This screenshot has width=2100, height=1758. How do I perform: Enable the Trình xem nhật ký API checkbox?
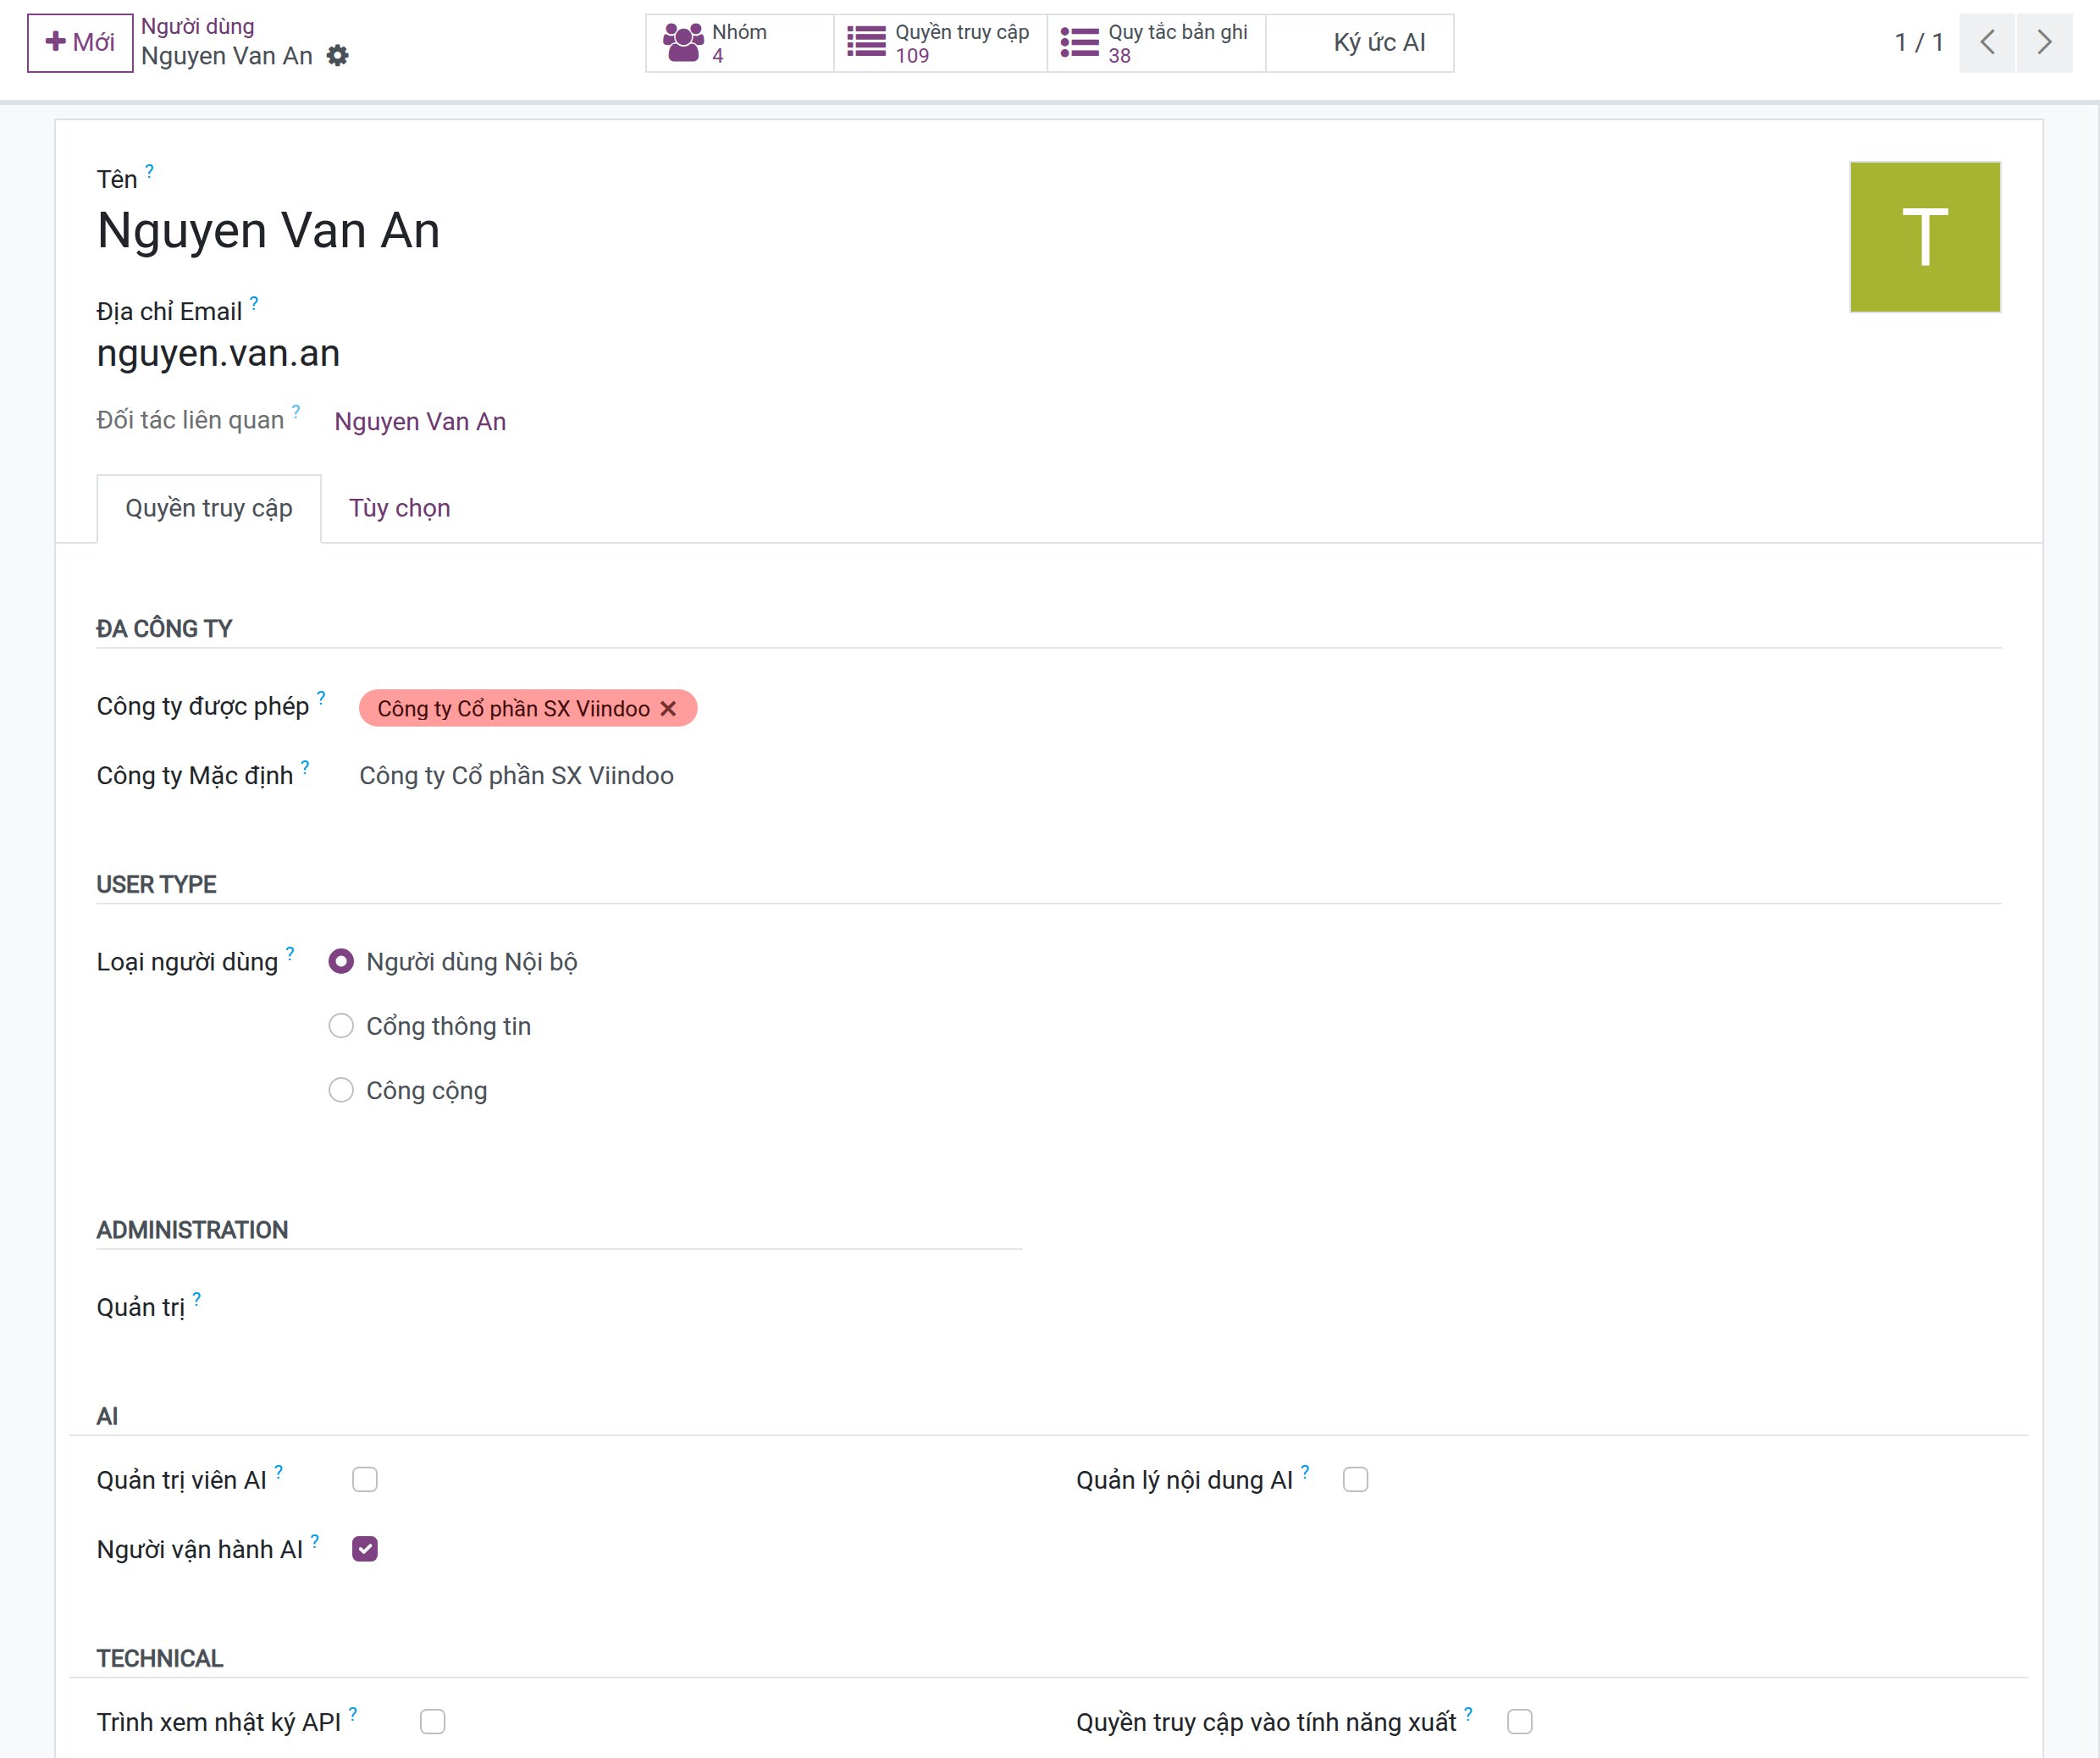[432, 1722]
